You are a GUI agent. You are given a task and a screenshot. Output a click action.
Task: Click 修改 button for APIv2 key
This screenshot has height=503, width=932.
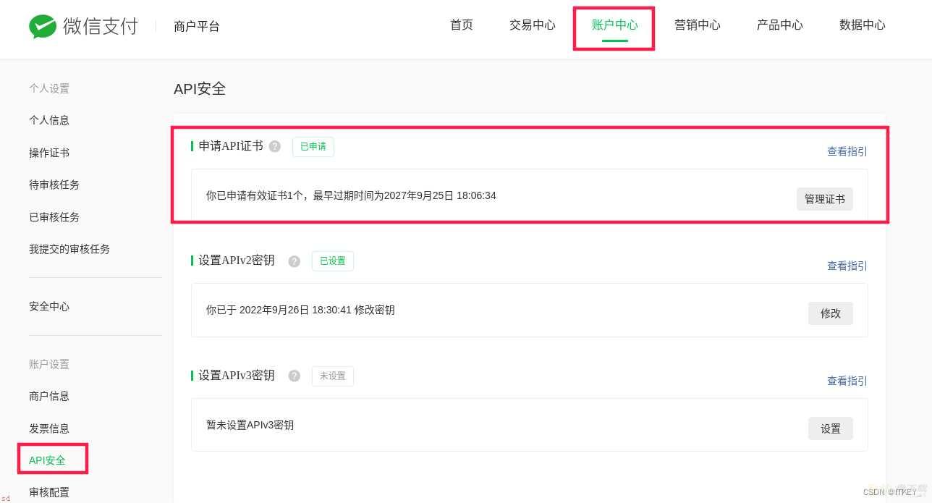831,313
